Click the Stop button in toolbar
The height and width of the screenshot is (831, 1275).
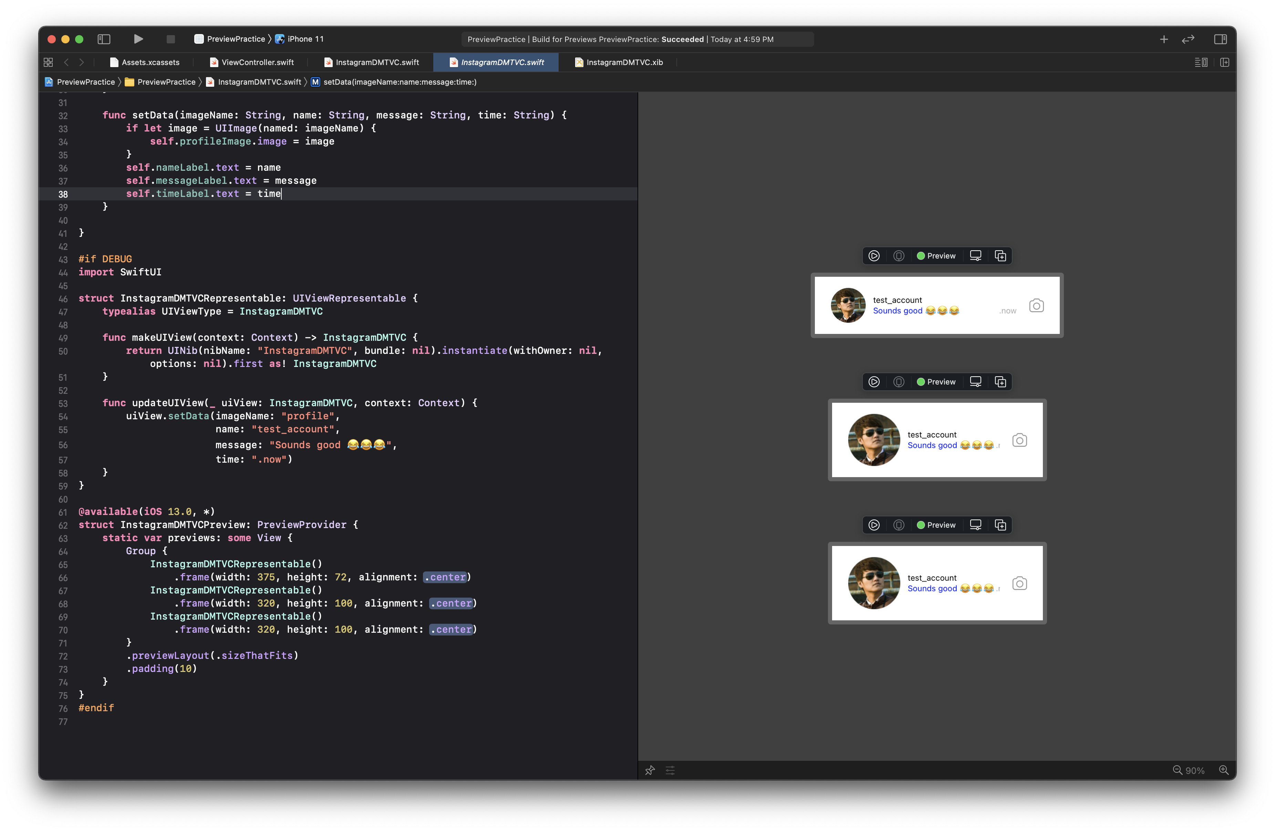pos(171,39)
